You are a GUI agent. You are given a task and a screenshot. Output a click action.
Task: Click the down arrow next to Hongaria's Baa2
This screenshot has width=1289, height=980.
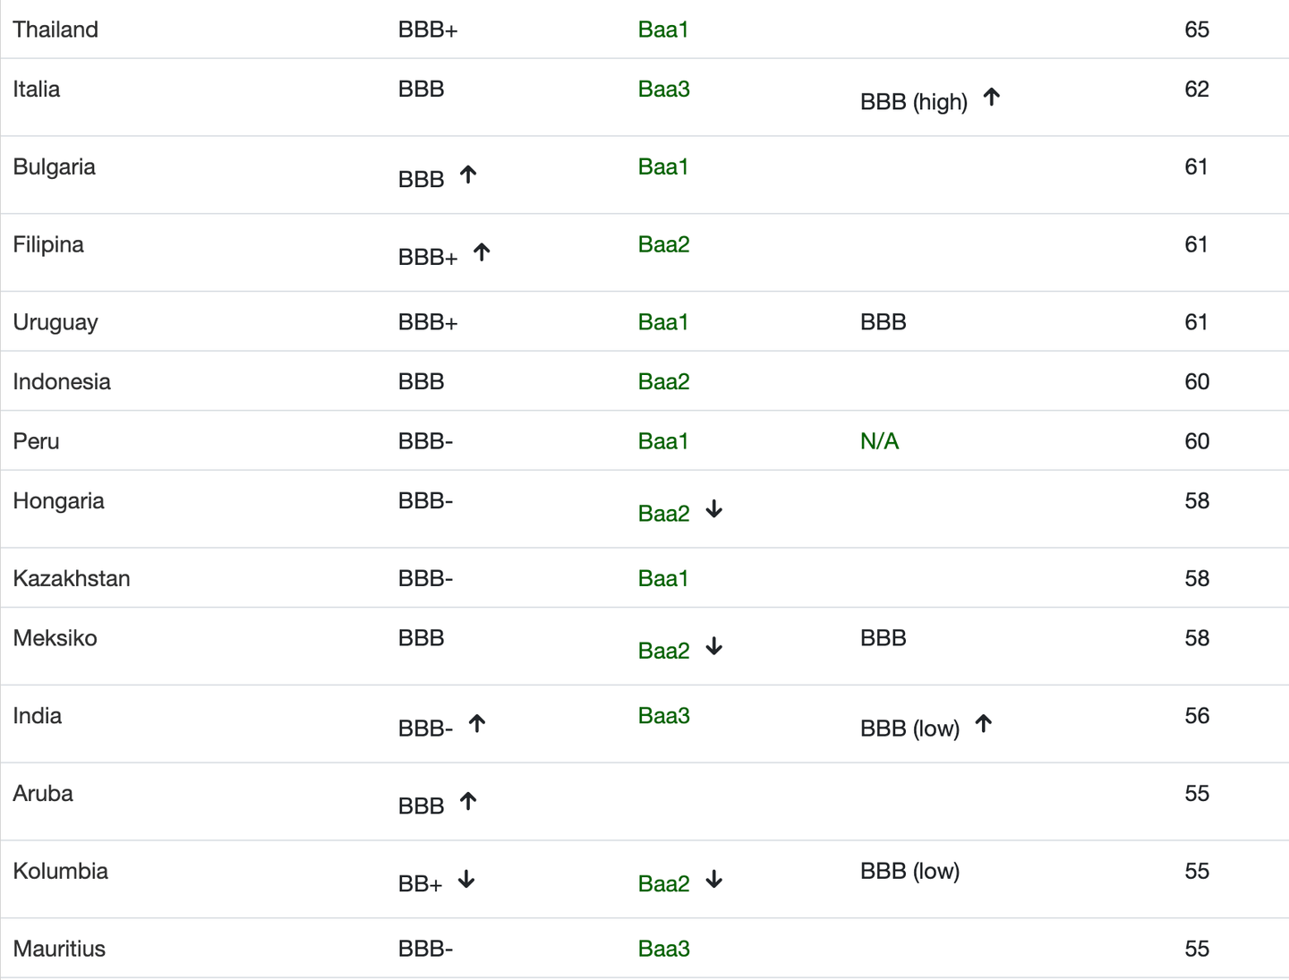tap(713, 509)
